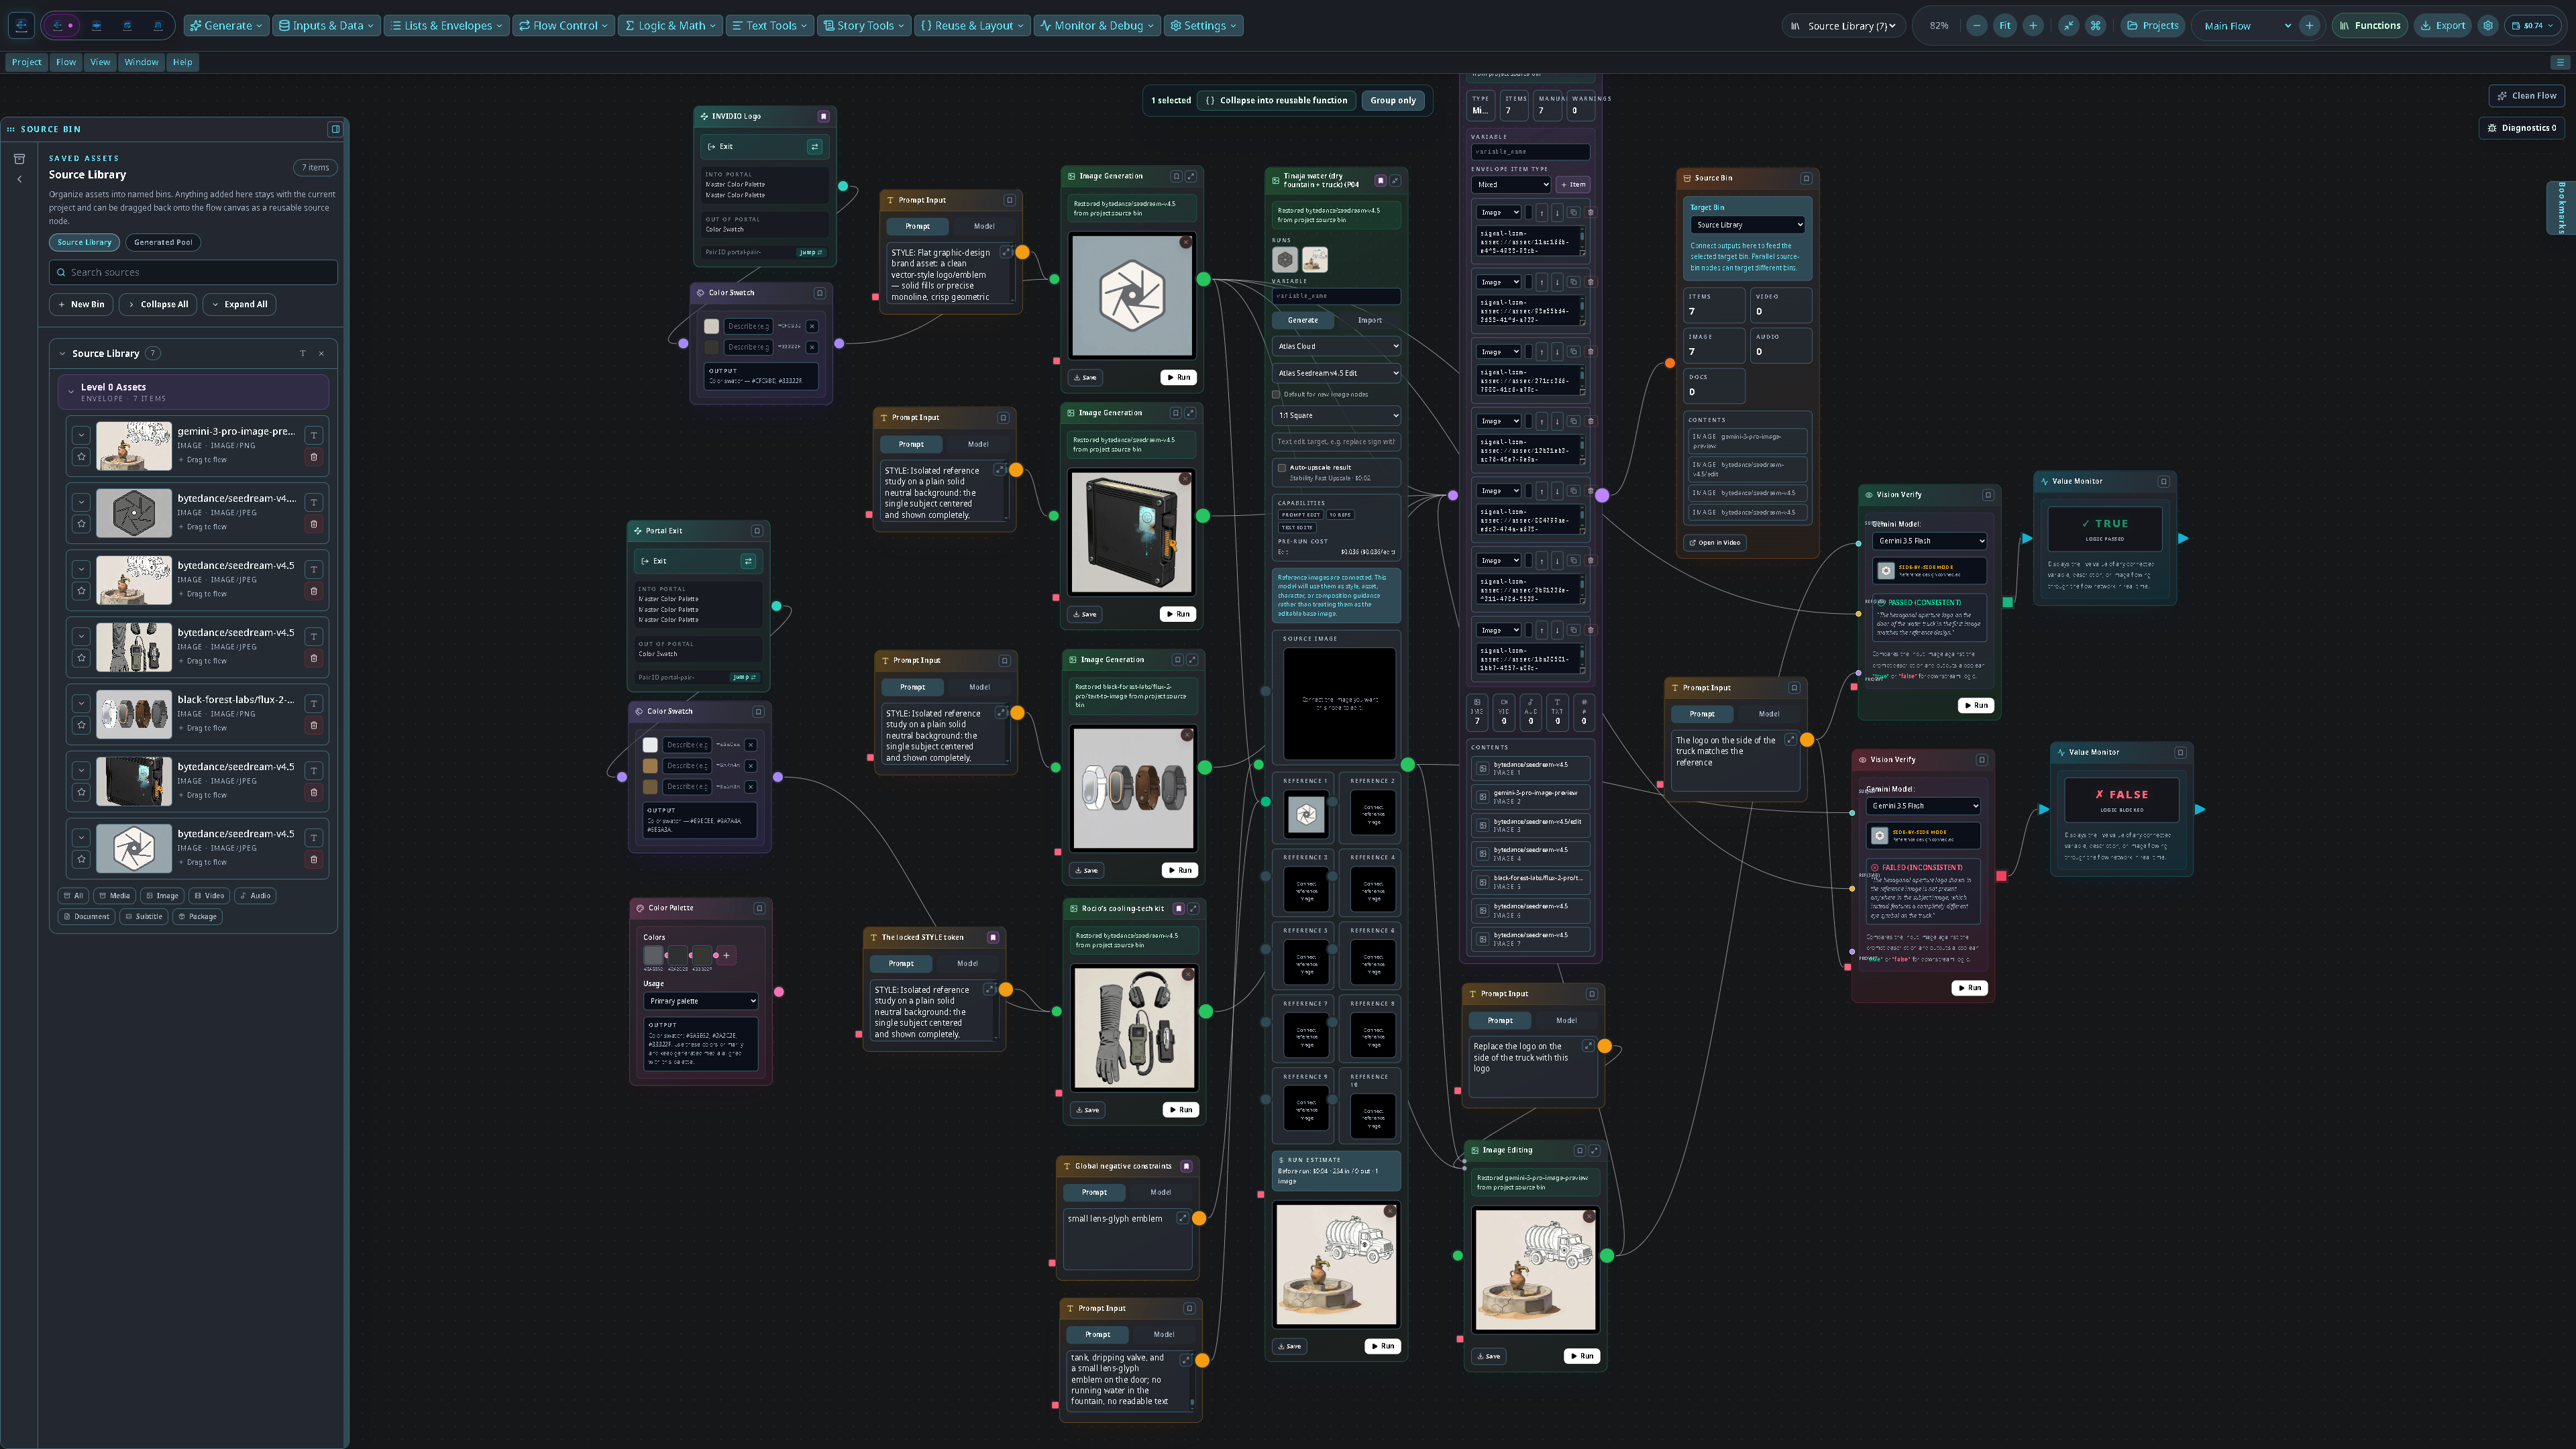Click second tan swatch in lower Color Swatch node

coord(650,766)
